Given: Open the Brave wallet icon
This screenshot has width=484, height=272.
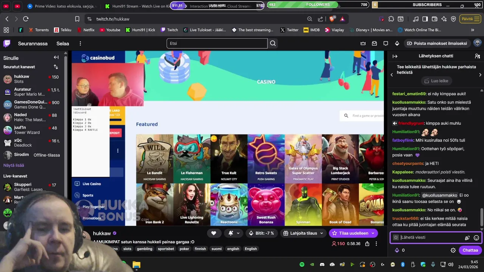Looking at the screenshot, I should 434,19.
